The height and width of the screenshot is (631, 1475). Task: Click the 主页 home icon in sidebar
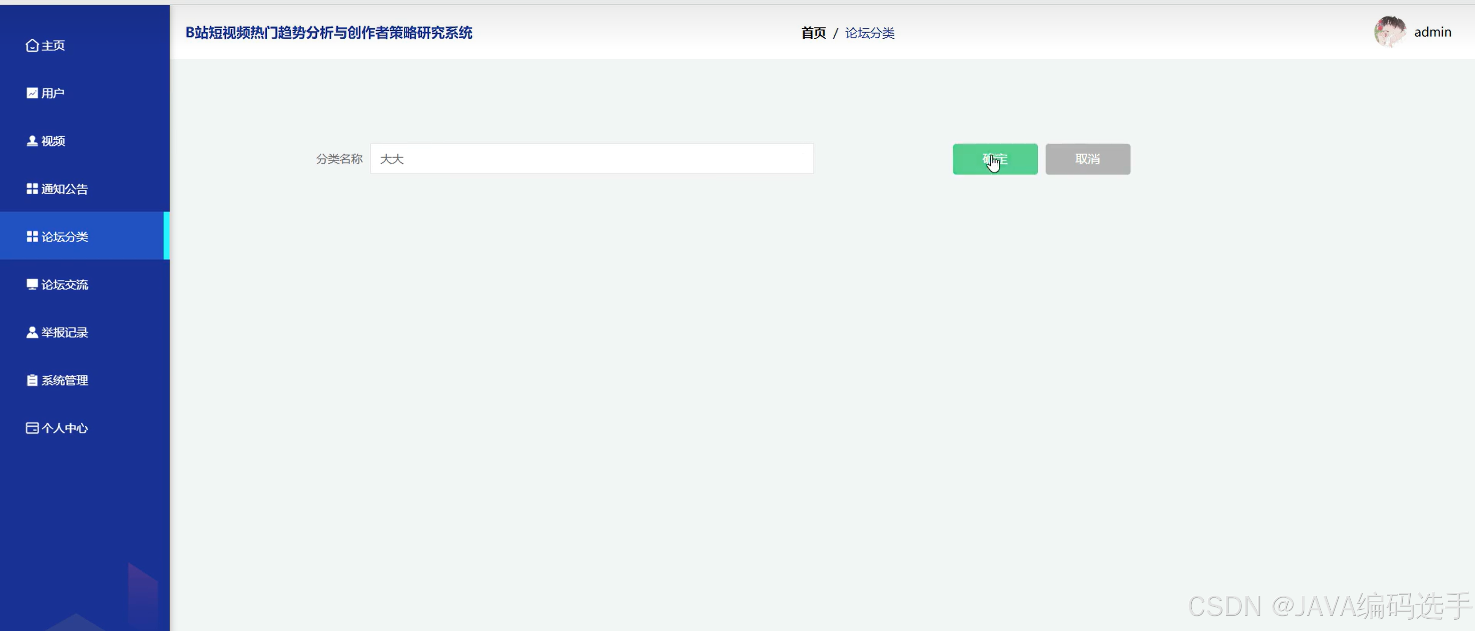pyautogui.click(x=32, y=45)
